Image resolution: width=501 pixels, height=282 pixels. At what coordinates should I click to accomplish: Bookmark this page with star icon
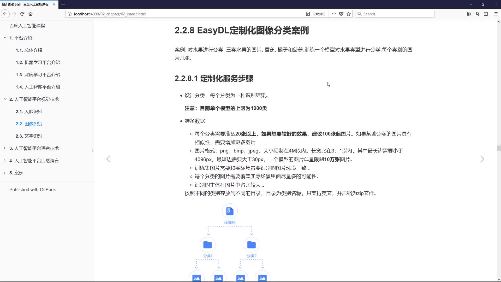[x=349, y=14]
